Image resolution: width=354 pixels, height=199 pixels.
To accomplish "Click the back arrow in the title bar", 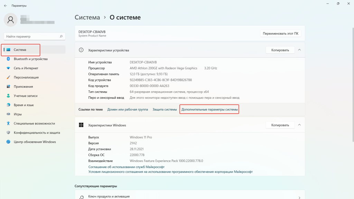I will (x=6, y=6).
